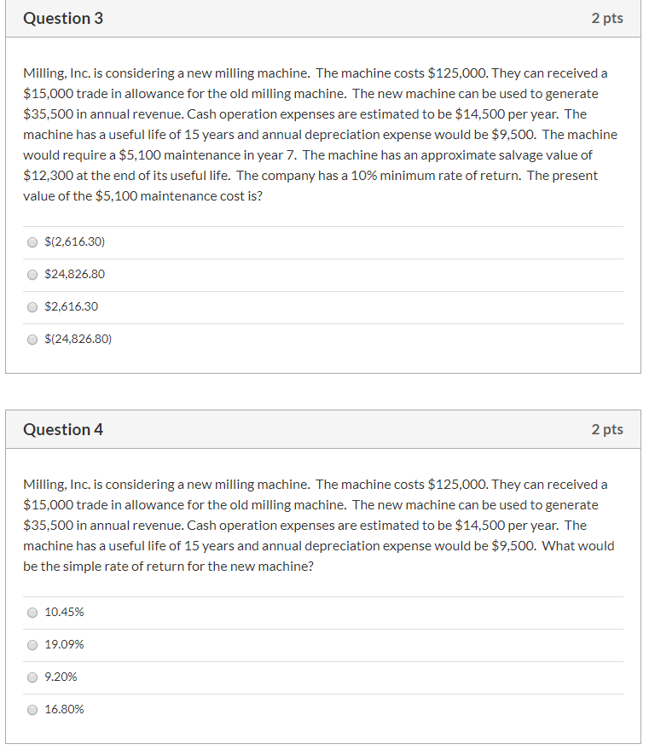Select the 10.45% answer option
This screenshot has height=750, width=649.
click(32, 612)
